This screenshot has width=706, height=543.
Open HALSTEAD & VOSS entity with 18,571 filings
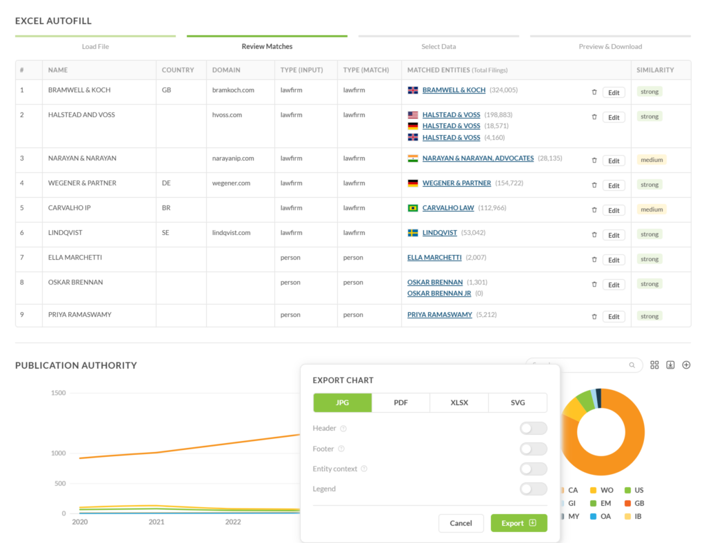451,126
